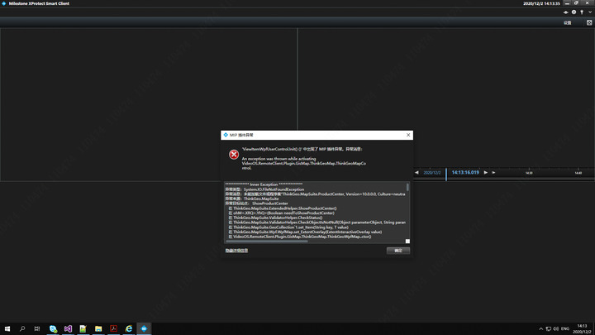Expand the top-right chevron dropdown menu
Image resolution: width=595 pixels, height=335 pixels.
(x=589, y=12)
